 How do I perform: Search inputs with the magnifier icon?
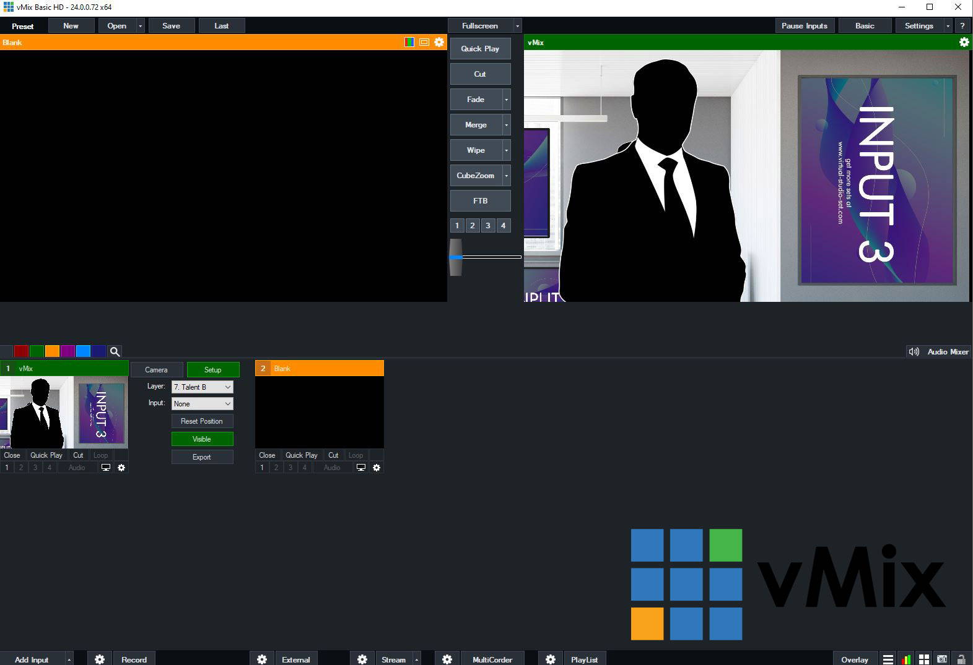click(115, 351)
